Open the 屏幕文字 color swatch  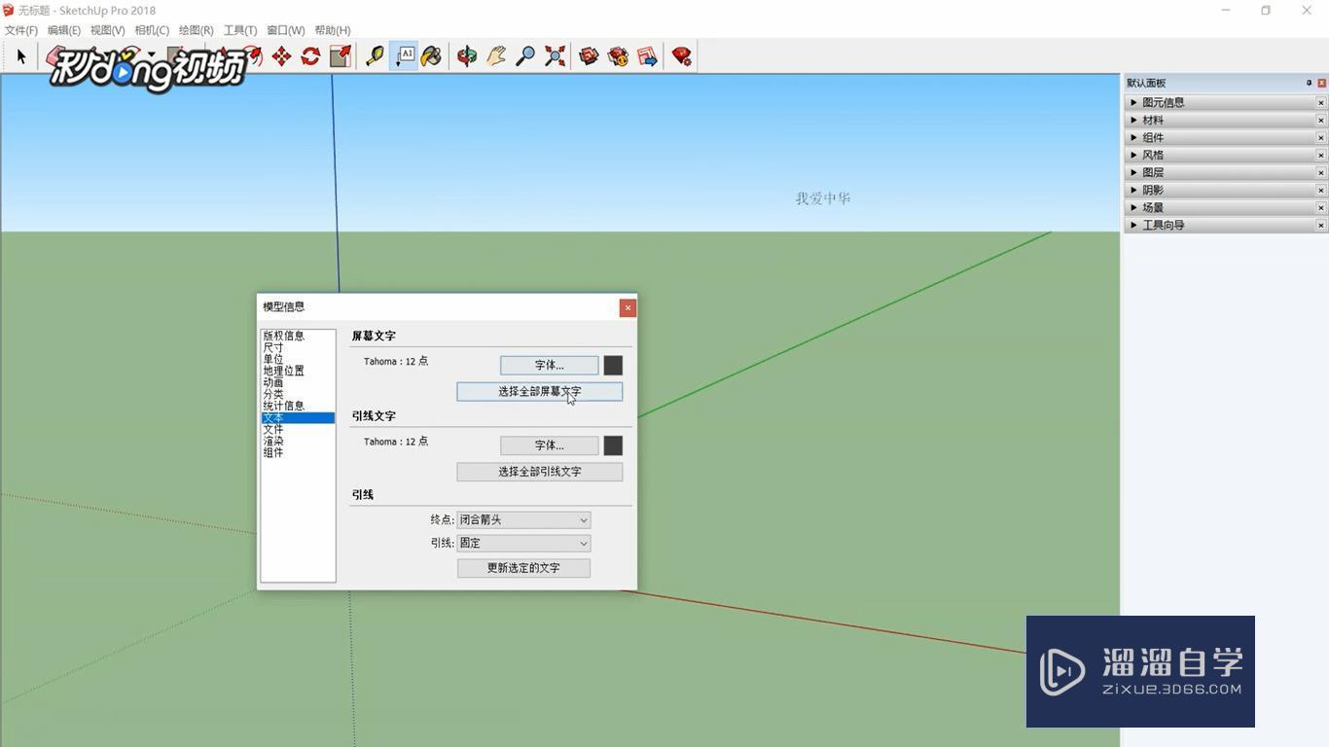coord(613,365)
